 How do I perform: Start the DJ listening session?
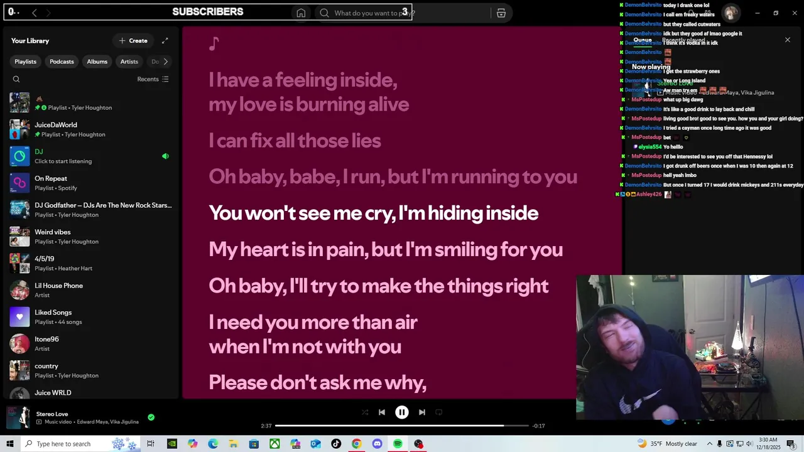[x=91, y=156]
